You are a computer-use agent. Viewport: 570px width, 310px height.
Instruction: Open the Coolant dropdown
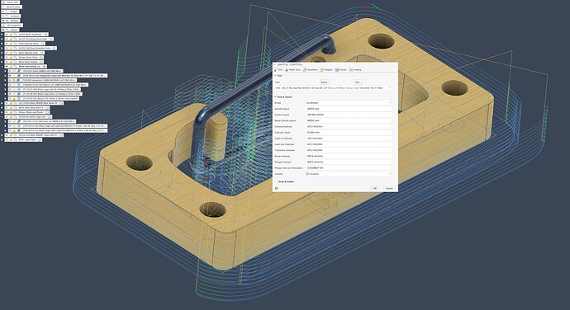pyautogui.click(x=349, y=174)
